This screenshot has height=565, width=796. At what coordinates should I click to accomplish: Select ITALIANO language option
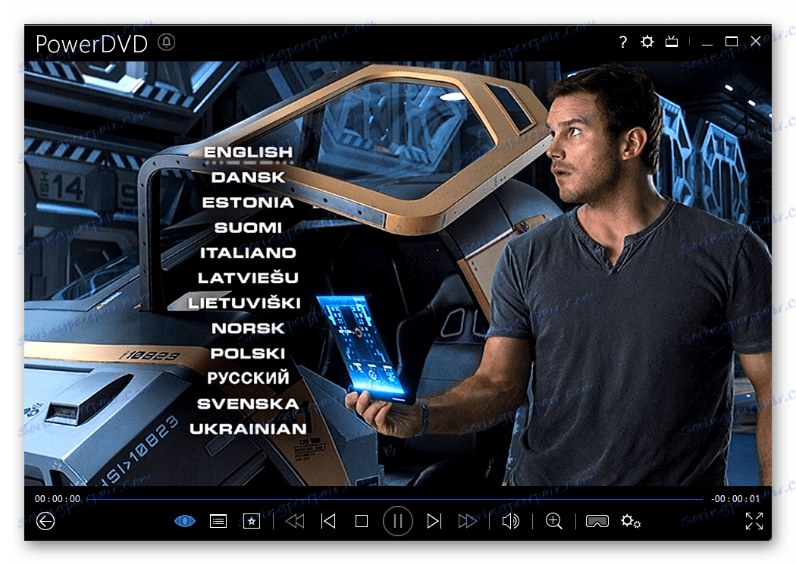[248, 253]
